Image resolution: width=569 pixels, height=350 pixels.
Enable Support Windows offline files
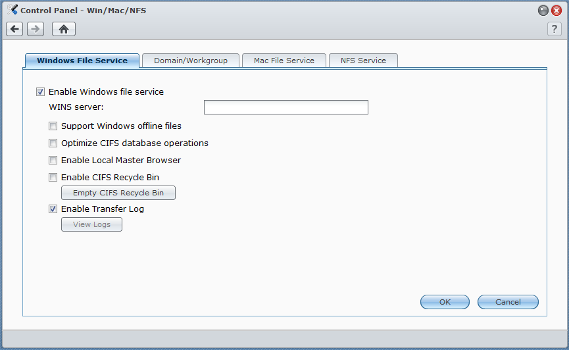(53, 126)
